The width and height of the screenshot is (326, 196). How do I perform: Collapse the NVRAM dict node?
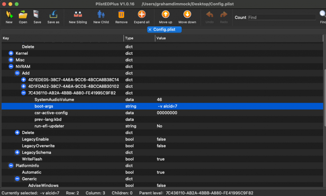click(x=11, y=67)
